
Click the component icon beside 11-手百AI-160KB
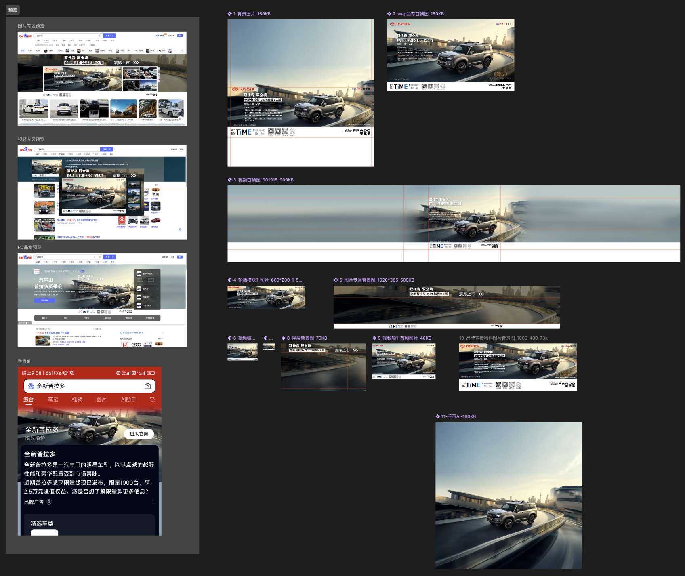tap(438, 416)
